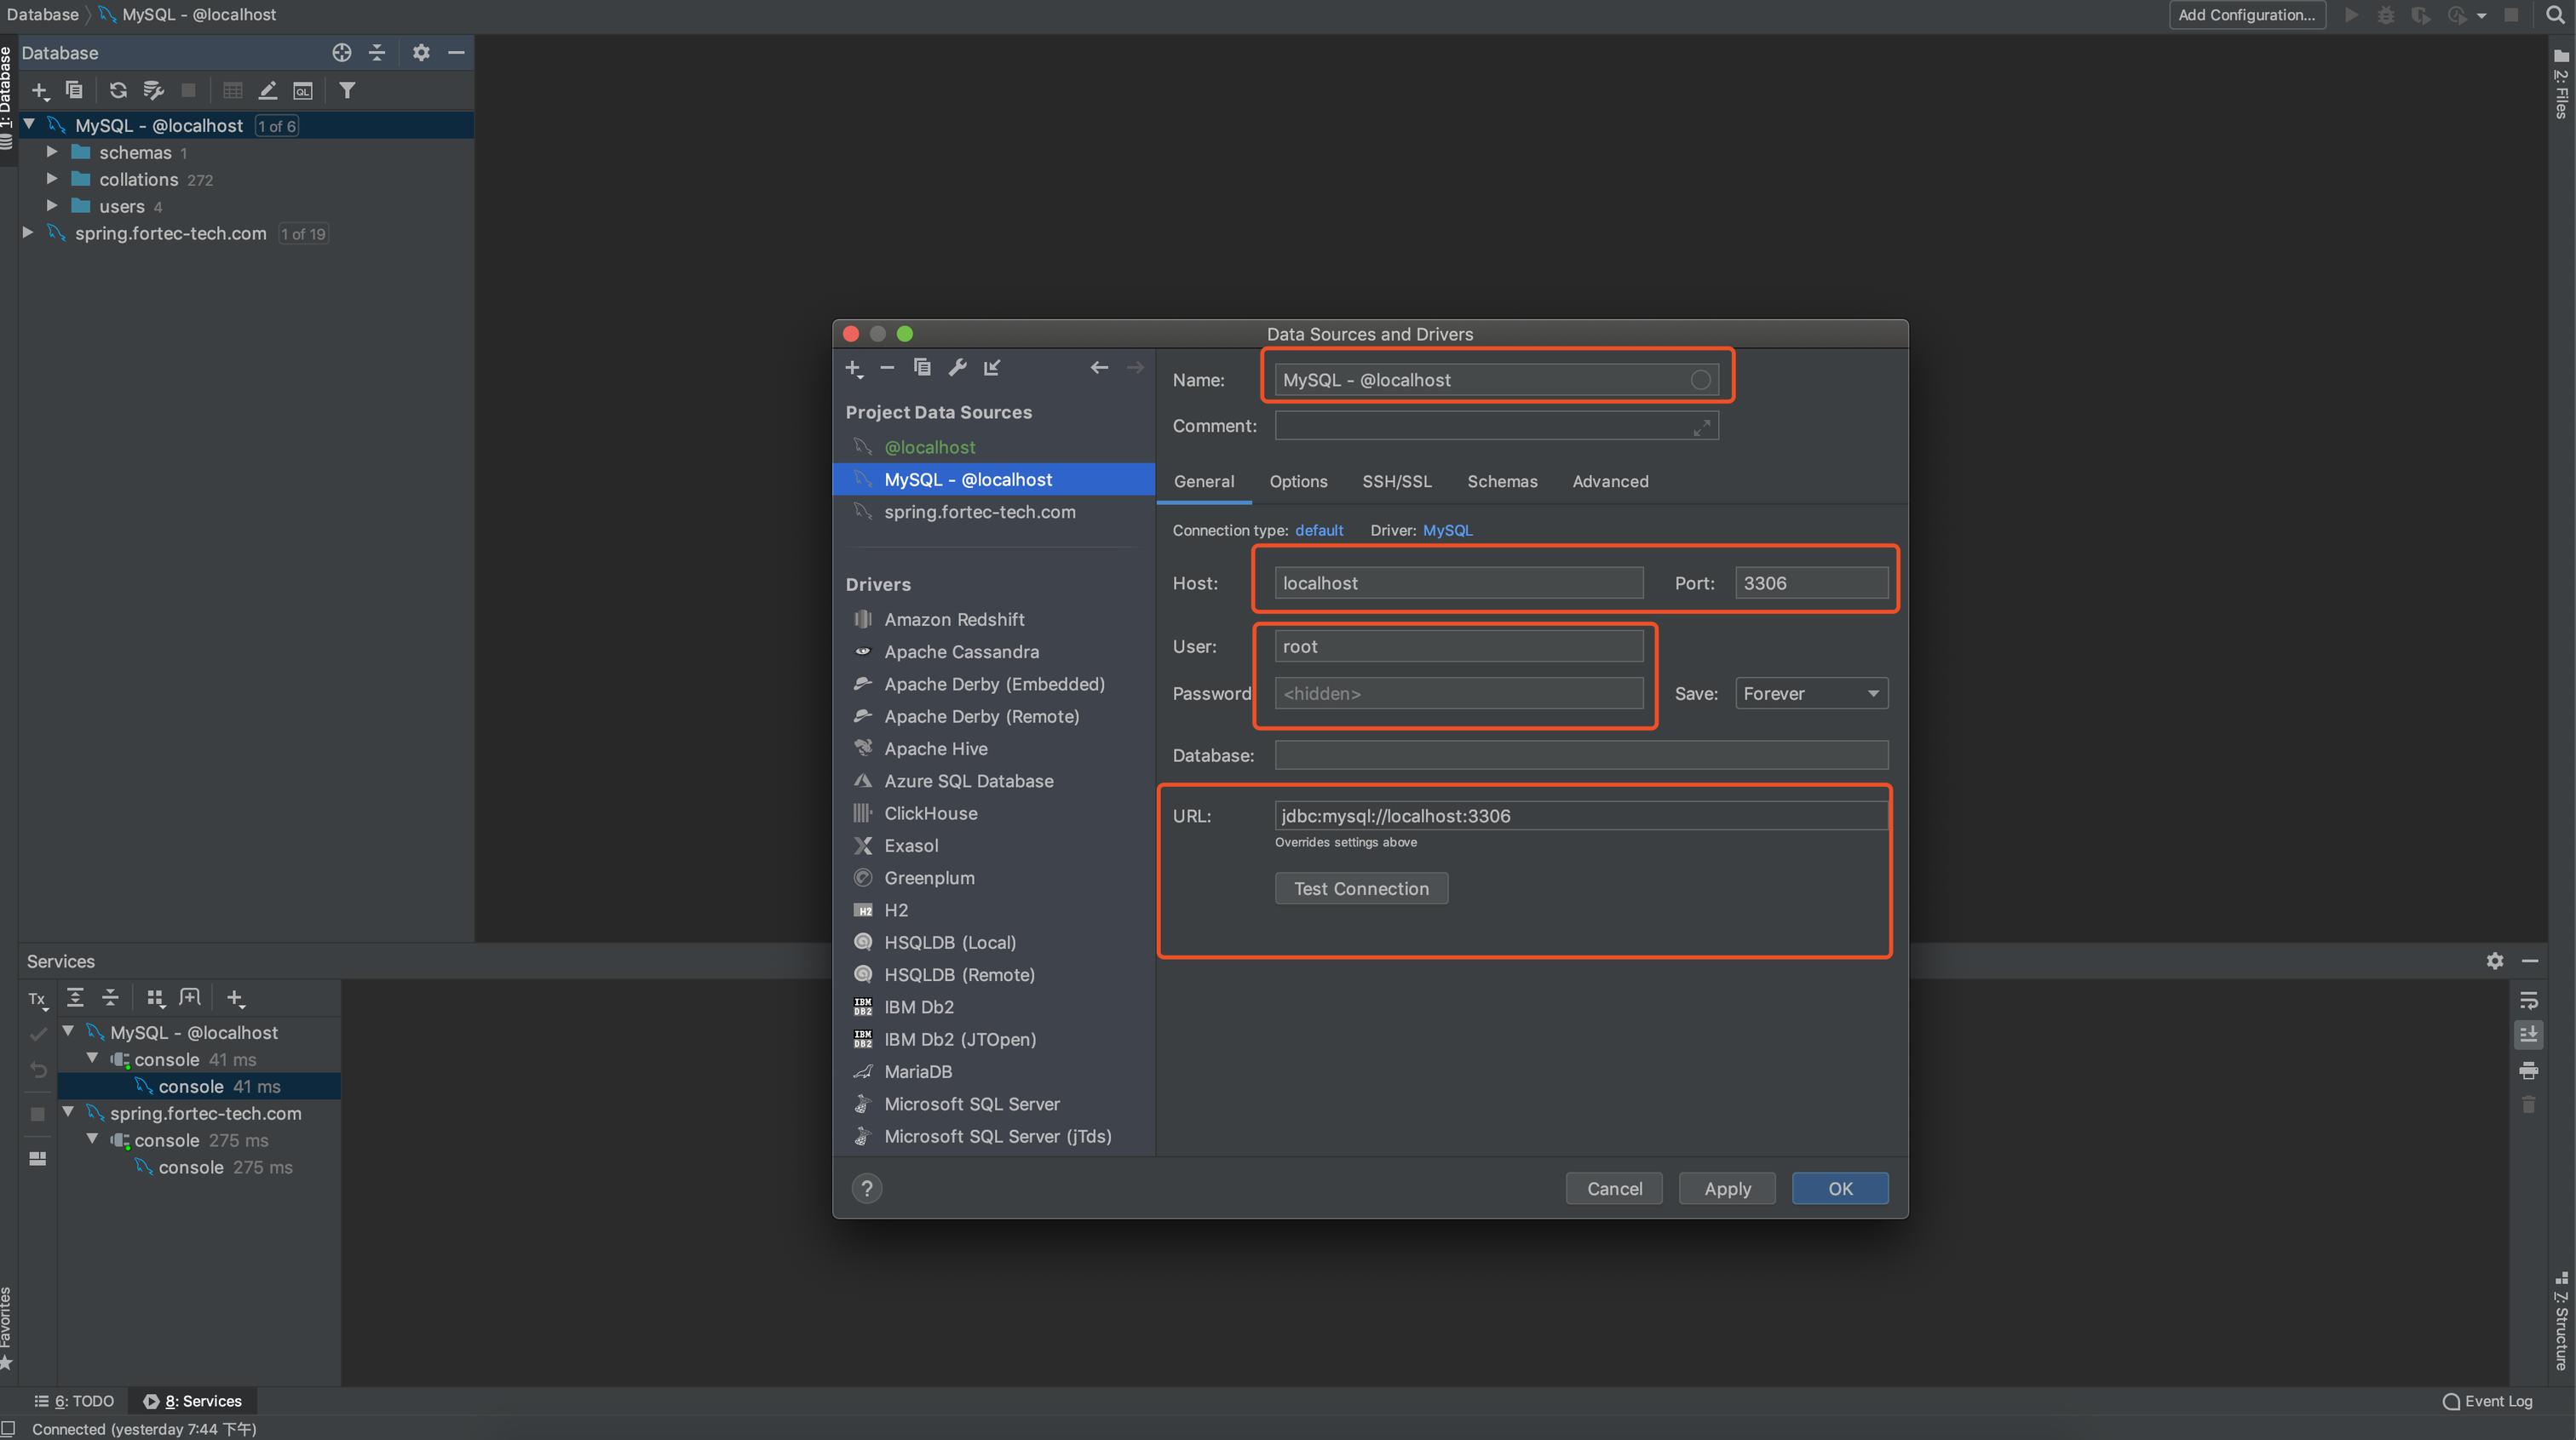Refresh the database tree
The image size is (2576, 1440).
pos(118,91)
